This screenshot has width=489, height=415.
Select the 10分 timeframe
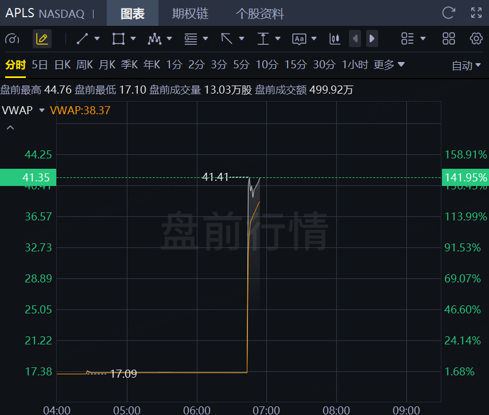coord(267,65)
